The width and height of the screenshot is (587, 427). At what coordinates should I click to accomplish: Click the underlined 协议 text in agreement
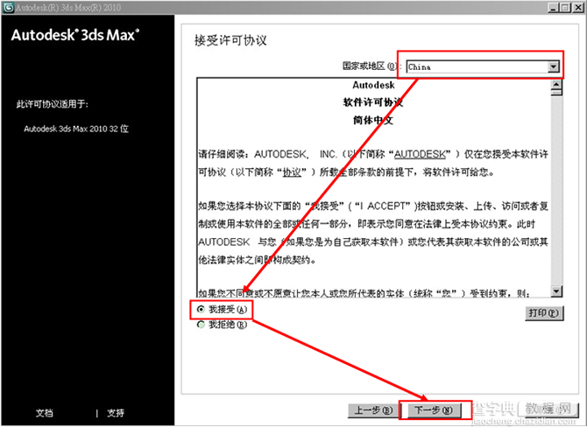coord(292,172)
